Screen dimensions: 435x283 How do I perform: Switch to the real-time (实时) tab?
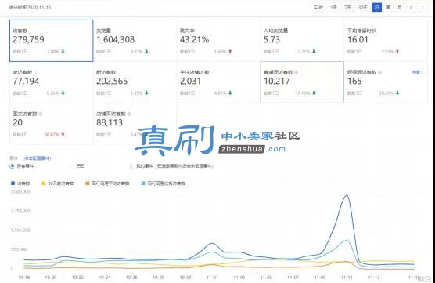click(x=318, y=8)
